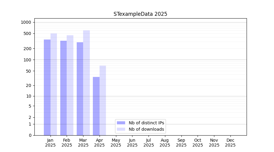The width and height of the screenshot is (274, 152).
Task: Click the 'STexampleData 2025' chart title
Action: pos(140,14)
